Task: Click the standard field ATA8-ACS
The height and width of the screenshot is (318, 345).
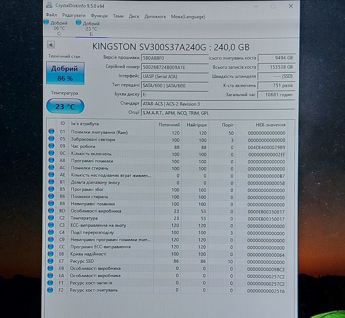Action: (218, 104)
